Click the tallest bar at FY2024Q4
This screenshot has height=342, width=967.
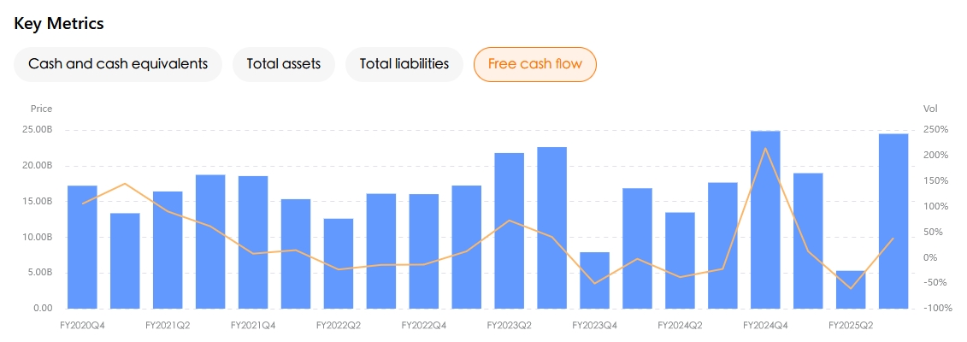point(765,220)
